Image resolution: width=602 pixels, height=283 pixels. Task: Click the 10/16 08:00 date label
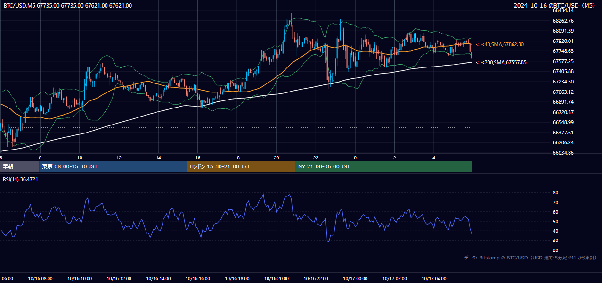click(x=40, y=279)
